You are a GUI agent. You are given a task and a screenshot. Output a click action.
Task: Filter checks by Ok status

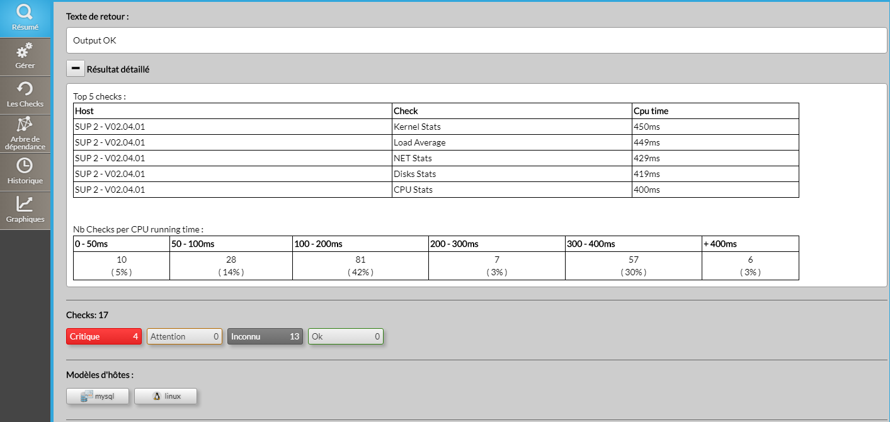tap(346, 336)
